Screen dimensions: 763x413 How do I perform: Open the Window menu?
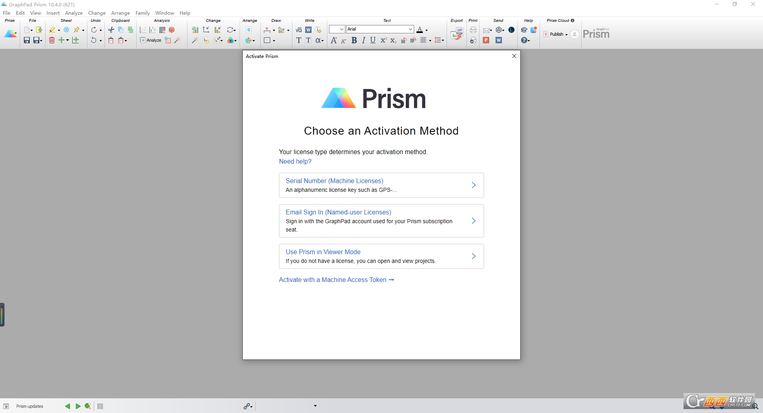tap(165, 13)
